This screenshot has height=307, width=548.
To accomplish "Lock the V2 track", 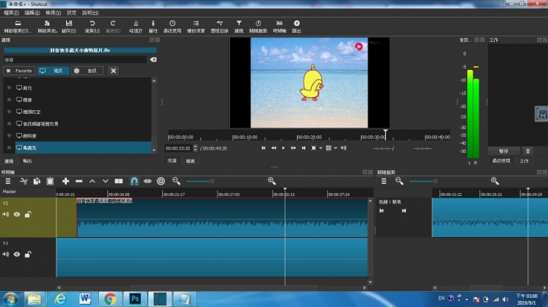I will (28, 214).
